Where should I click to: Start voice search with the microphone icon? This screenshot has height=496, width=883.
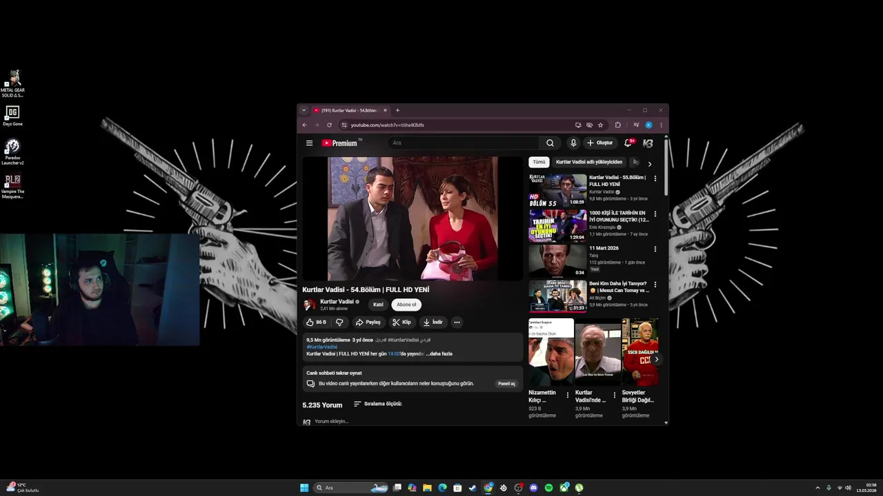click(573, 143)
